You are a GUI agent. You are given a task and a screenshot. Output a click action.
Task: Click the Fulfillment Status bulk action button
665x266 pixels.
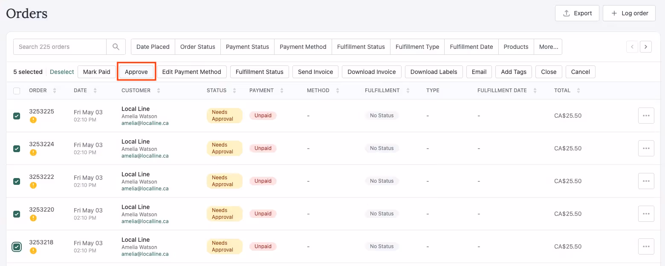pos(260,72)
